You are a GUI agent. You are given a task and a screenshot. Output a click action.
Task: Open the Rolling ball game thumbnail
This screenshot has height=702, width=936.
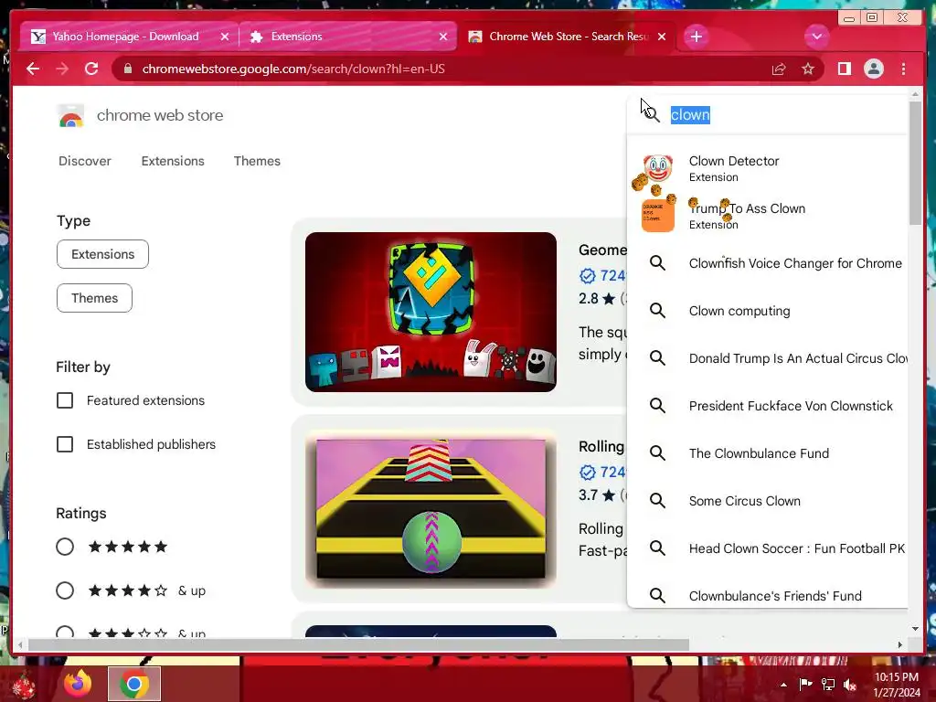tap(431, 509)
